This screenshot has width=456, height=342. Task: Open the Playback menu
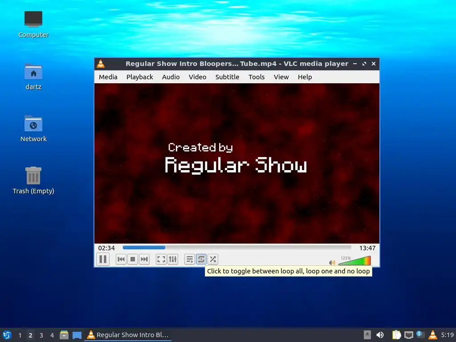pyautogui.click(x=139, y=77)
